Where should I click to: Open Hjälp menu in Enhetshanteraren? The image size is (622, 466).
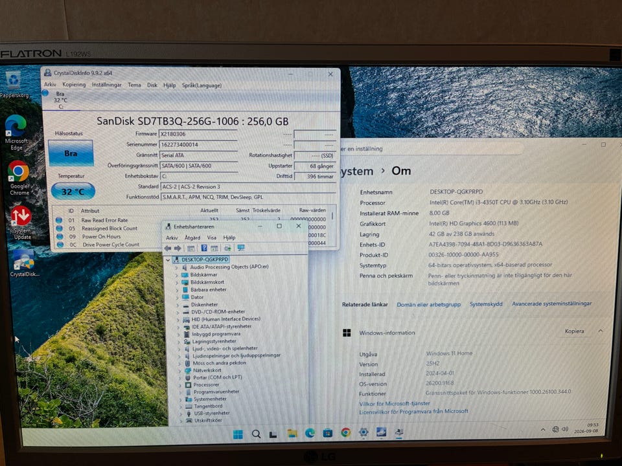(229, 238)
